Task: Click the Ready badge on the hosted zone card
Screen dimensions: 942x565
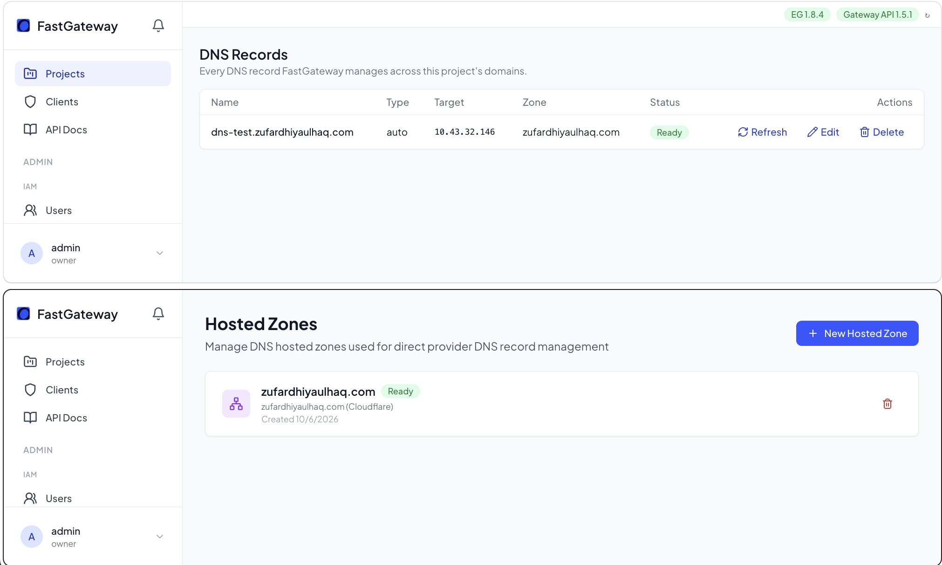Action: [401, 391]
